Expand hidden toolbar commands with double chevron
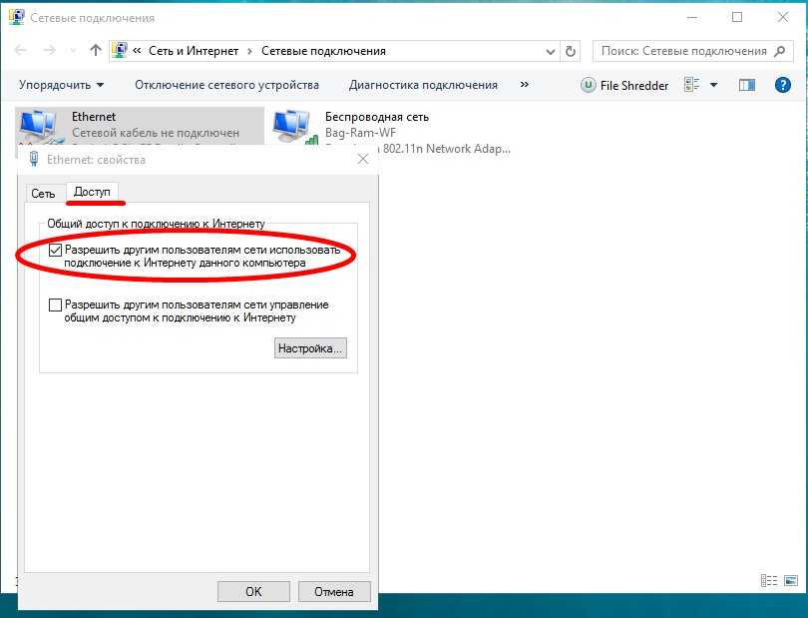Image resolution: width=808 pixels, height=618 pixels. point(525,85)
